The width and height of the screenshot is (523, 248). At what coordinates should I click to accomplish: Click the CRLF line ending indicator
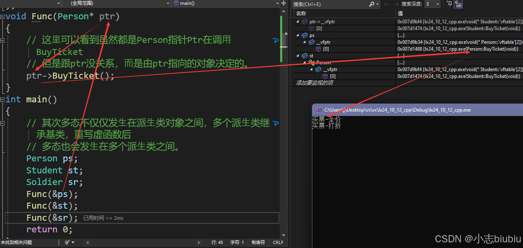(x=278, y=242)
